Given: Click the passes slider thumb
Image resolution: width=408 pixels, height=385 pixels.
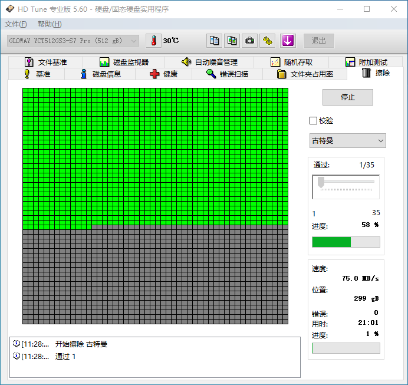Looking at the screenshot, I should pyautogui.click(x=321, y=182).
